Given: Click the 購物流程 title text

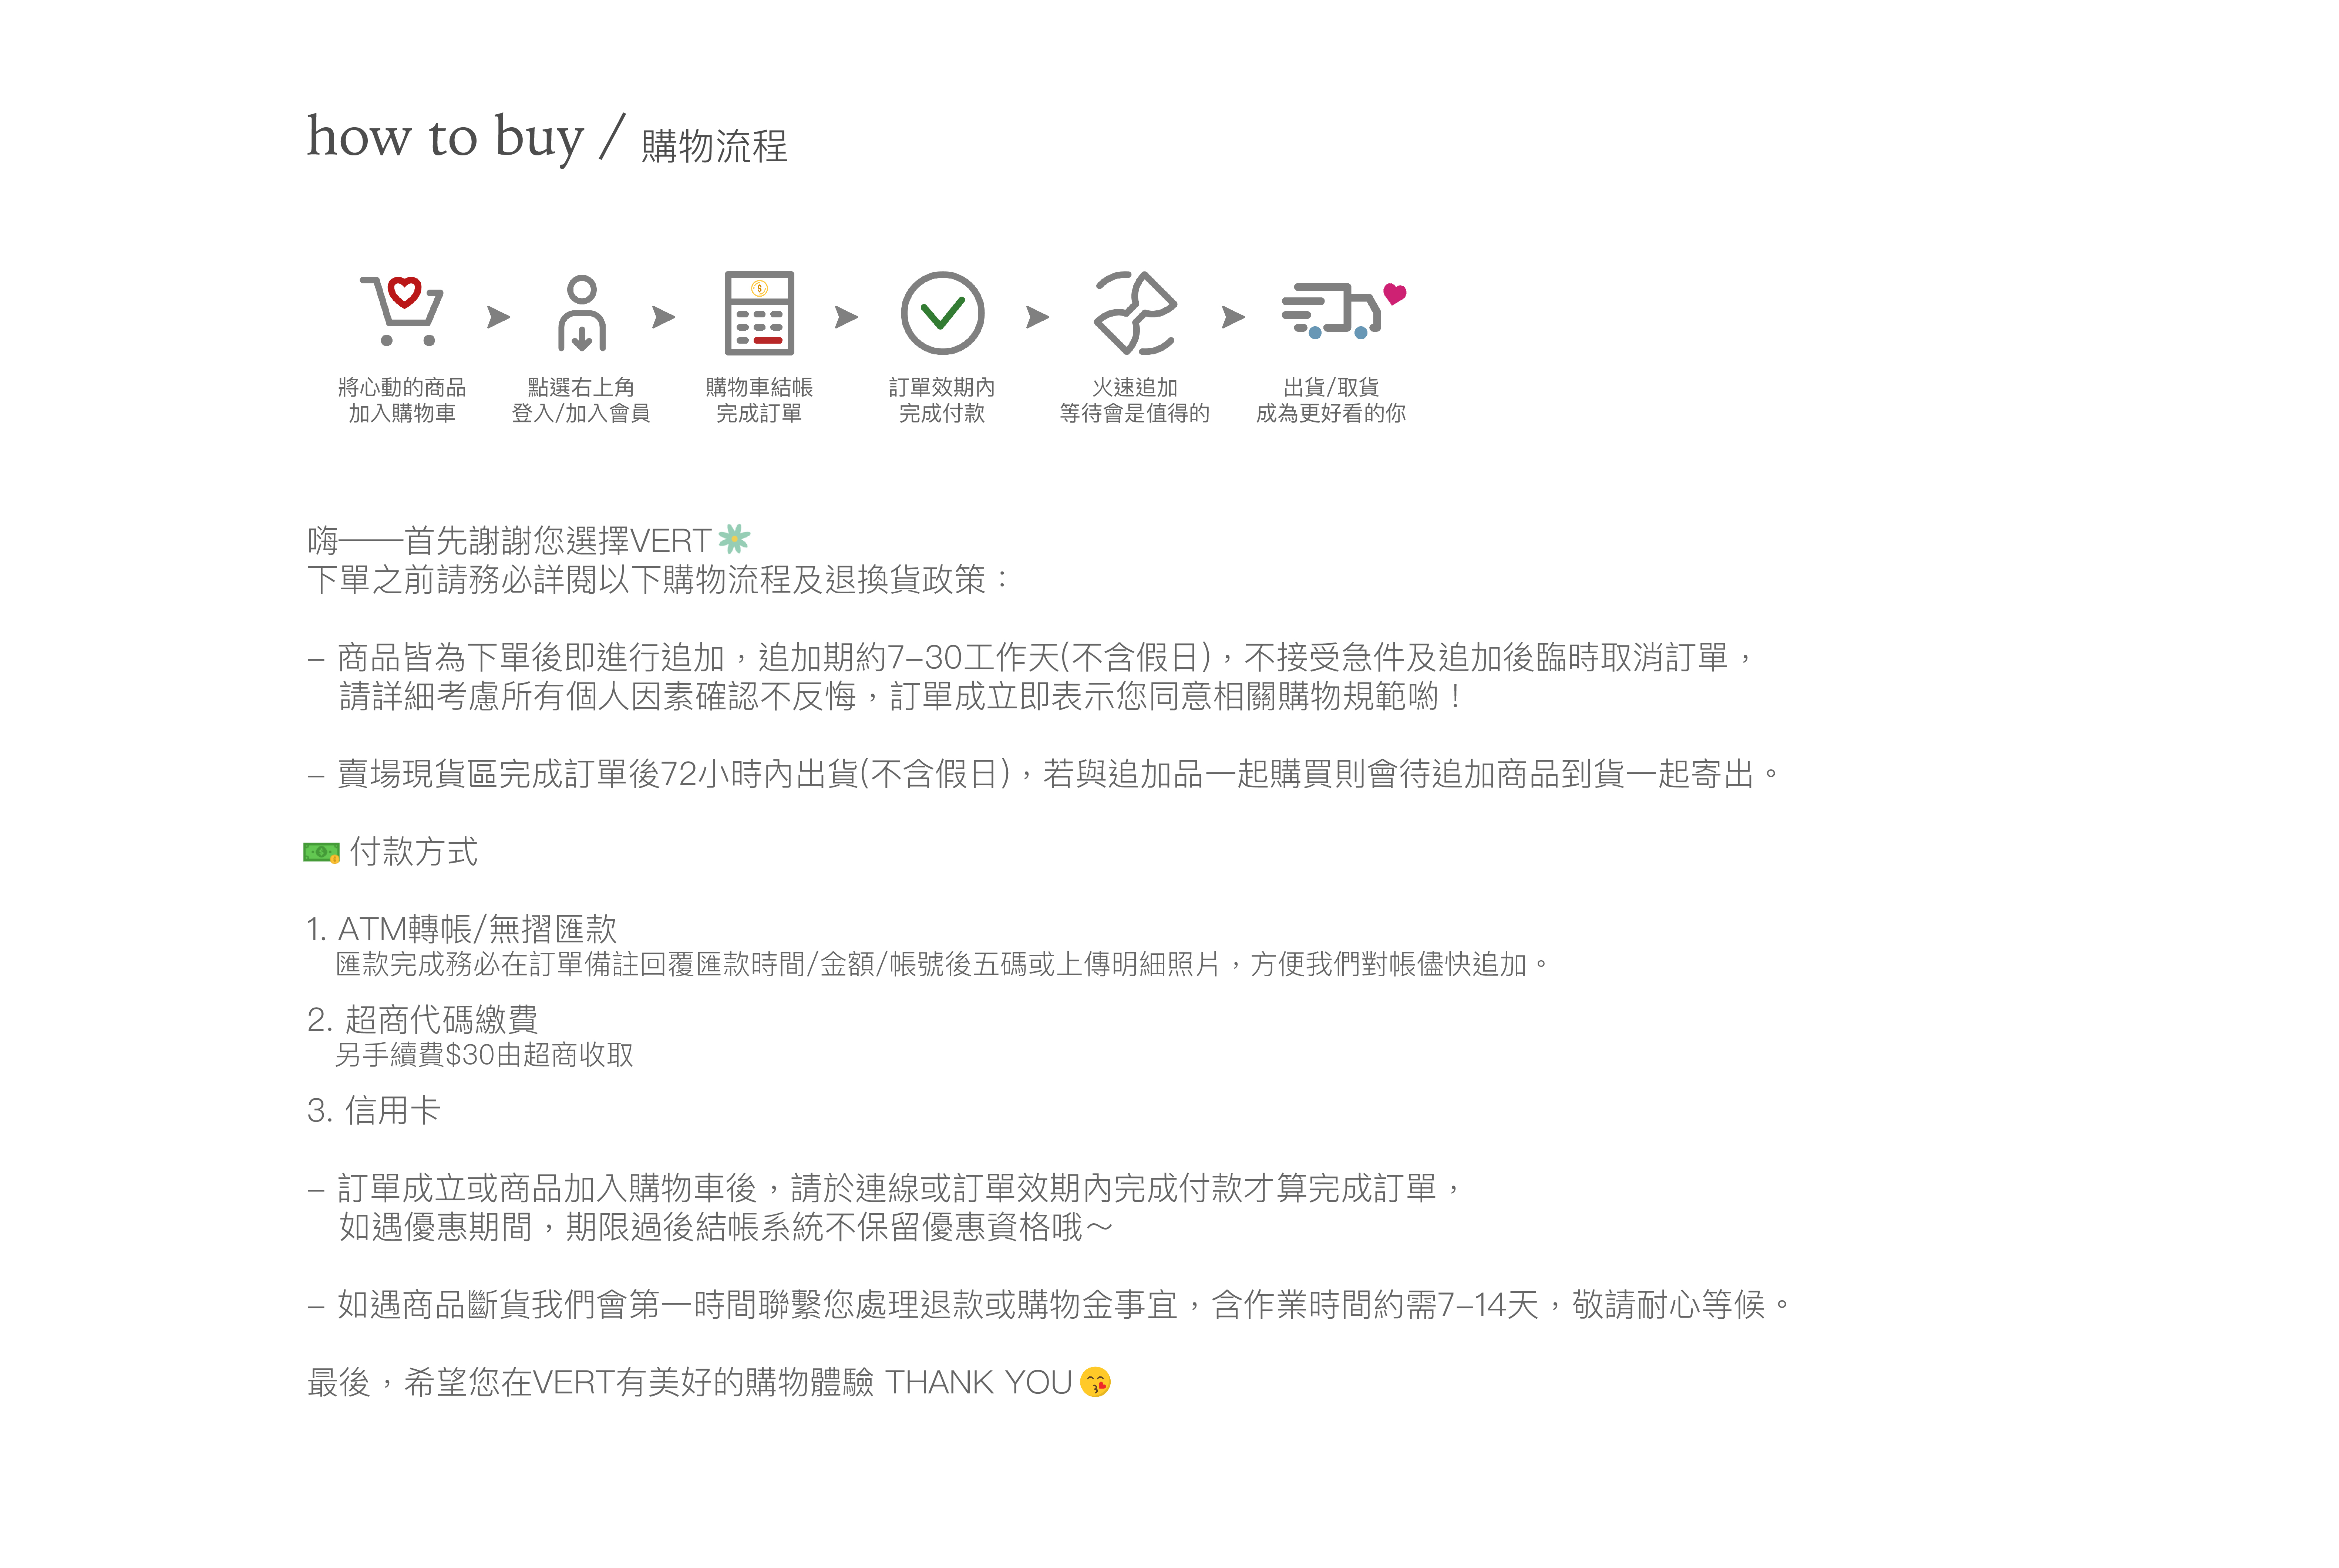Looking at the screenshot, I should pyautogui.click(x=714, y=146).
